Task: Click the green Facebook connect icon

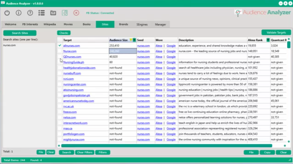Action: click(65, 13)
